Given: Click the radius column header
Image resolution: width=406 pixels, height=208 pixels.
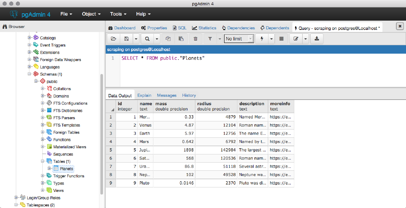Looking at the screenshot, I should 216,106.
